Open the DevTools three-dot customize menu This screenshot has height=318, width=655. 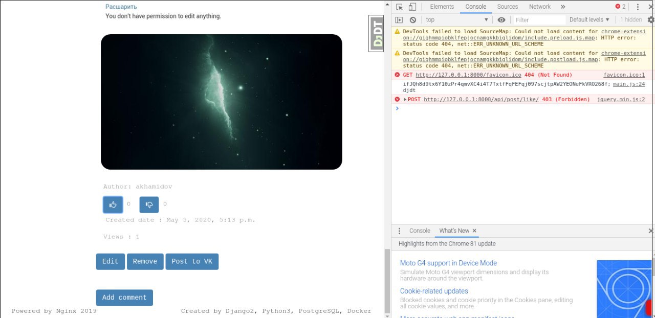click(638, 7)
